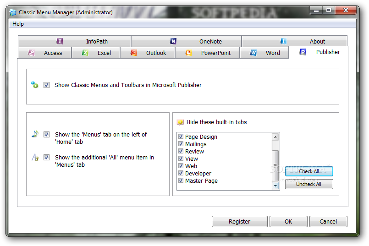The image size is (369, 246).
Task: Switch to the Excel tab
Action: tap(96, 53)
